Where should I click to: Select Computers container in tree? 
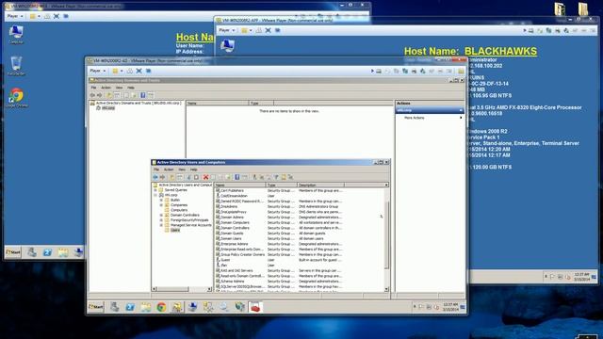179,210
